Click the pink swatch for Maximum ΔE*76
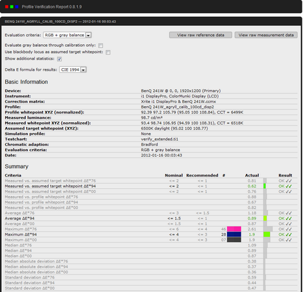This screenshot has height=292, width=303. pos(234,229)
